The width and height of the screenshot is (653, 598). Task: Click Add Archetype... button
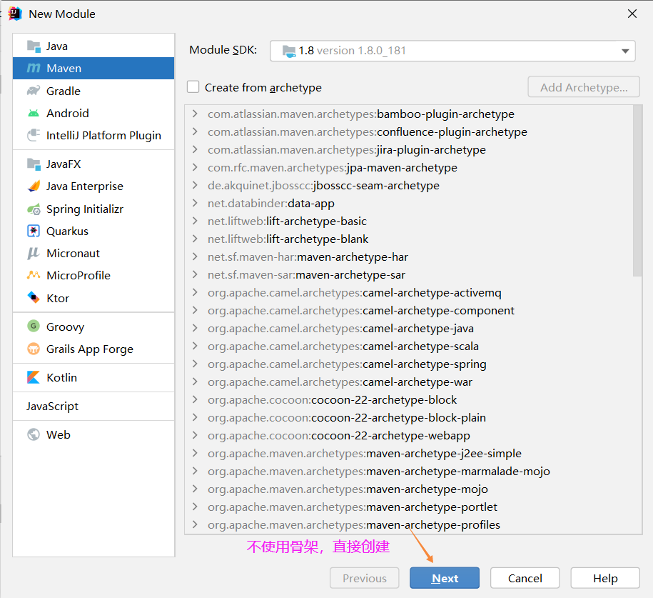[x=584, y=87]
